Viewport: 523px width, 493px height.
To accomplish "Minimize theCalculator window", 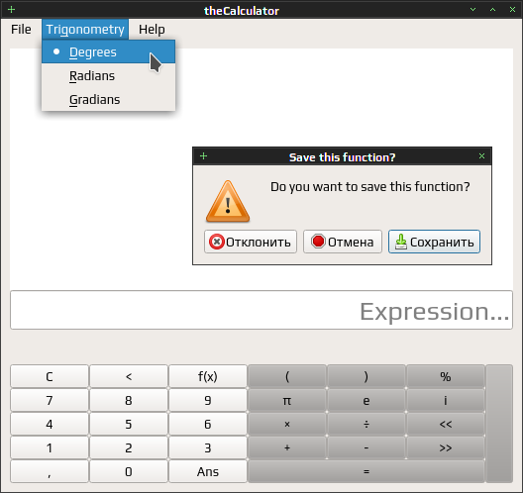I will coord(472,9).
